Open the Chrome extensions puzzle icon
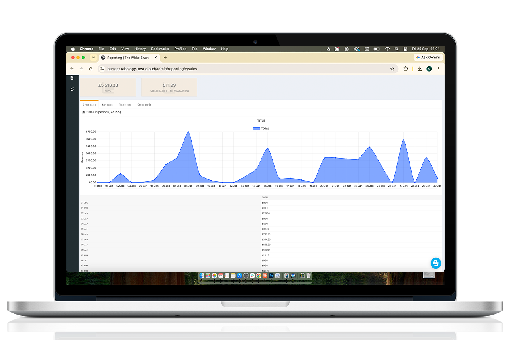 click(x=406, y=69)
